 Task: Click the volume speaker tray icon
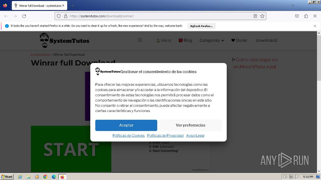coord(285,177)
